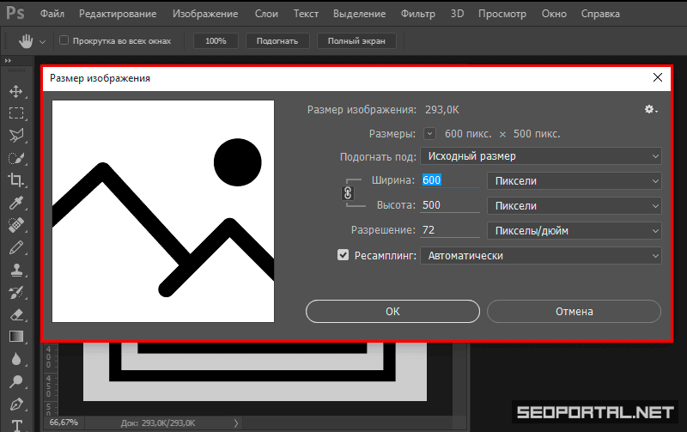Select the Crop tool
Image resolution: width=687 pixels, height=432 pixels.
15,179
